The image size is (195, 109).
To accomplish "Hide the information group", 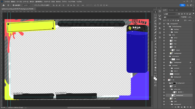I will 164,56.
